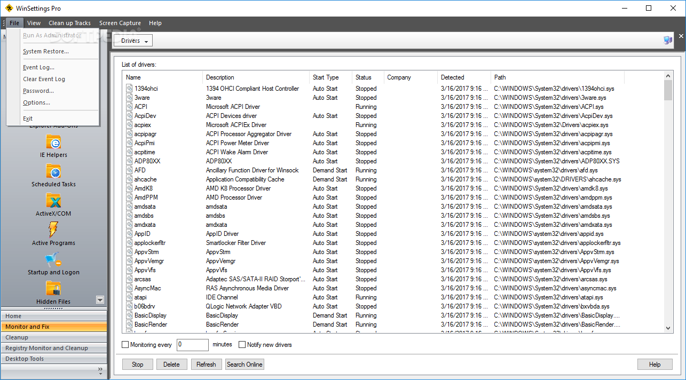The image size is (686, 380).
Task: Click the 1394ohci driver file icon
Action: (129, 89)
